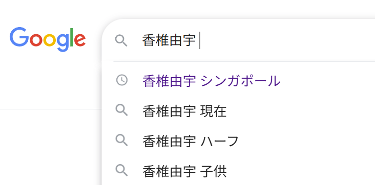Pick the 香椎由宇 ハーフ suggestion

coord(239,141)
